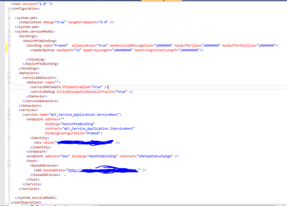
Task: Collapse the serviceBehaviors node
Action: pos(9,78)
